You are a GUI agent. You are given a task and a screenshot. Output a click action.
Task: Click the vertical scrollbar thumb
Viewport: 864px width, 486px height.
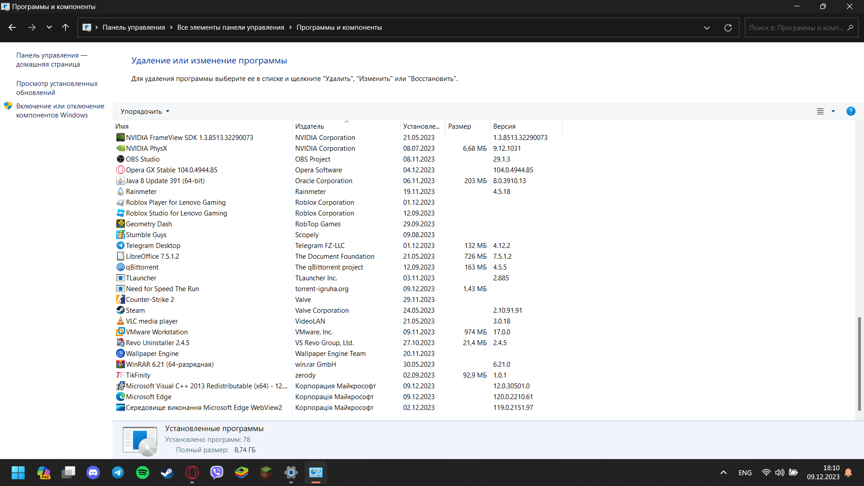pos(859,364)
